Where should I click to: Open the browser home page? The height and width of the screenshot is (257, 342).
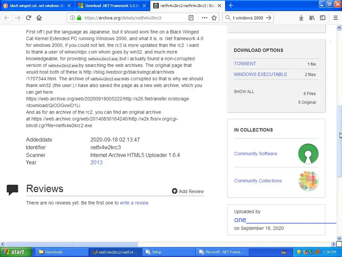click(x=39, y=18)
